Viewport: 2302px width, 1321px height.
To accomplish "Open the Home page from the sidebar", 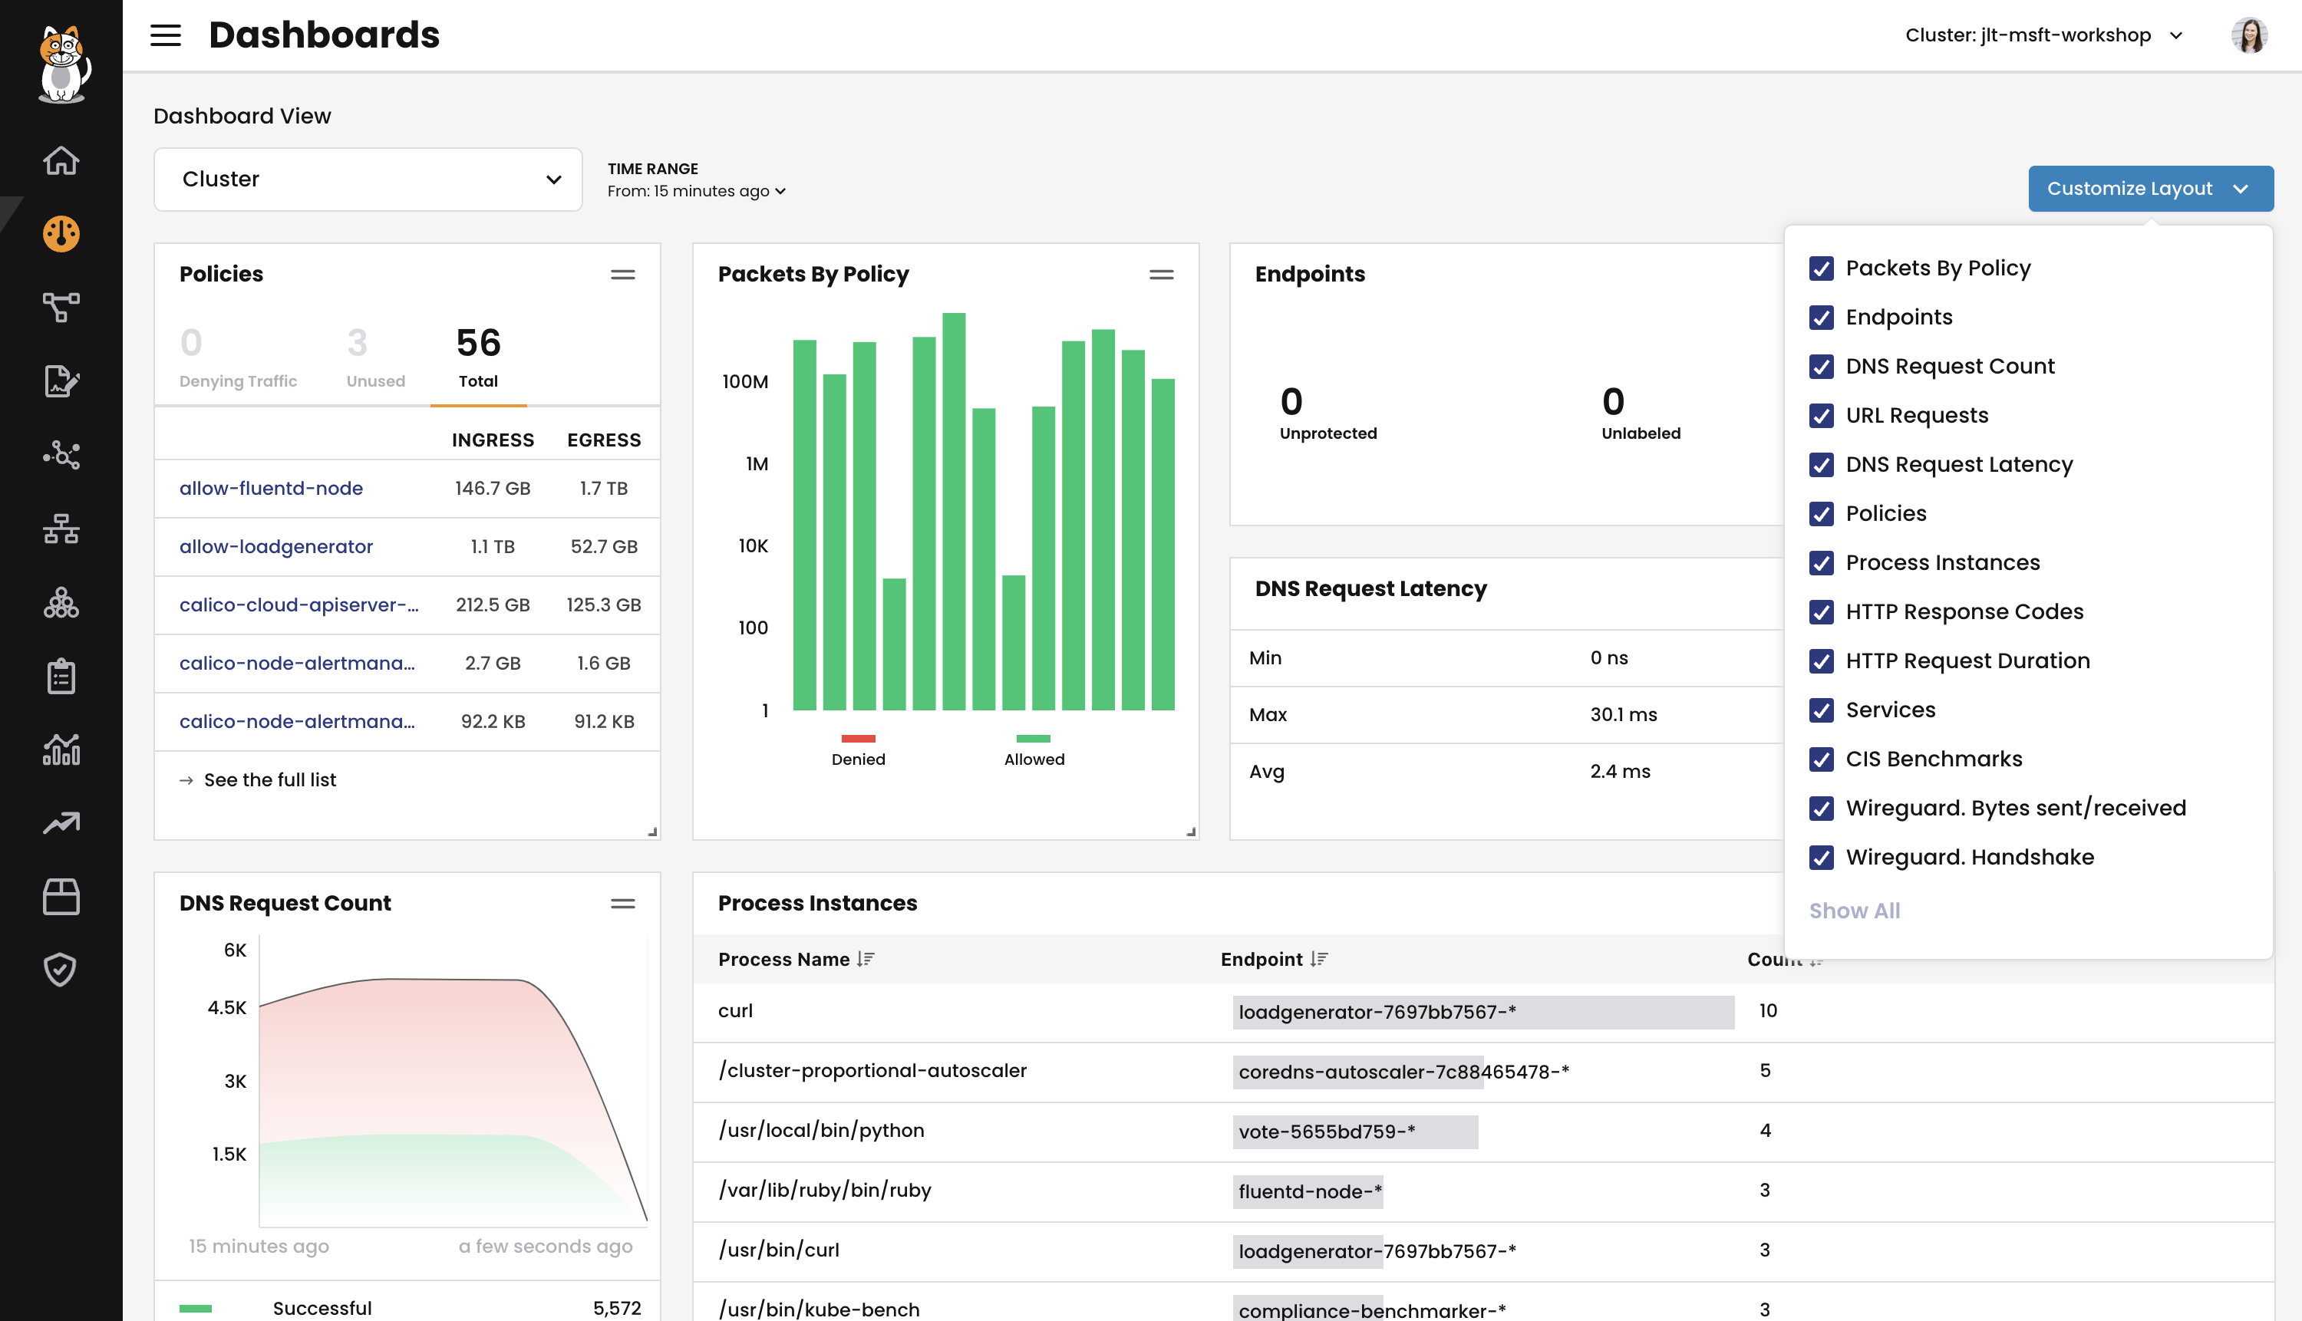I will tap(61, 160).
